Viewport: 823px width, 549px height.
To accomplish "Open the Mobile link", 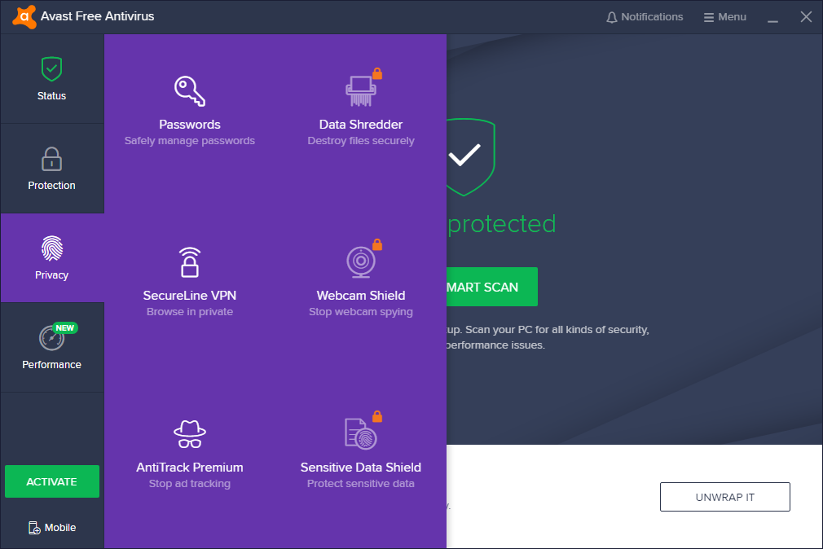I will pyautogui.click(x=52, y=528).
